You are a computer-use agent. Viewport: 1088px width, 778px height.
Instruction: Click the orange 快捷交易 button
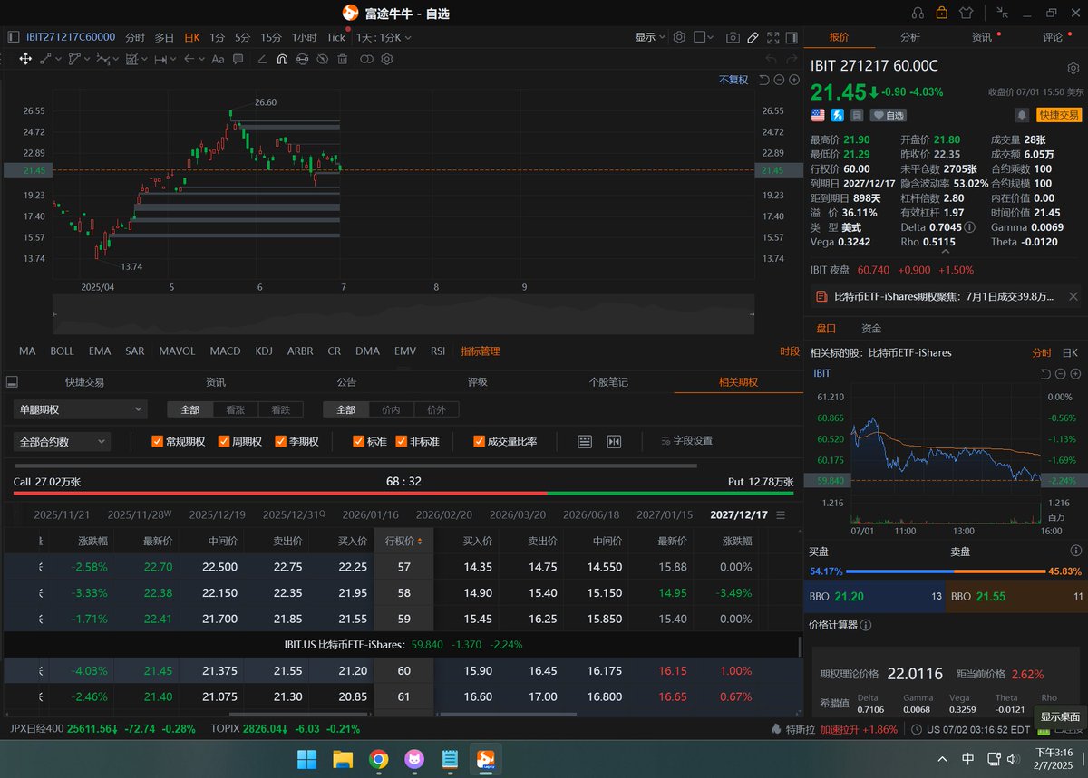tap(1059, 115)
